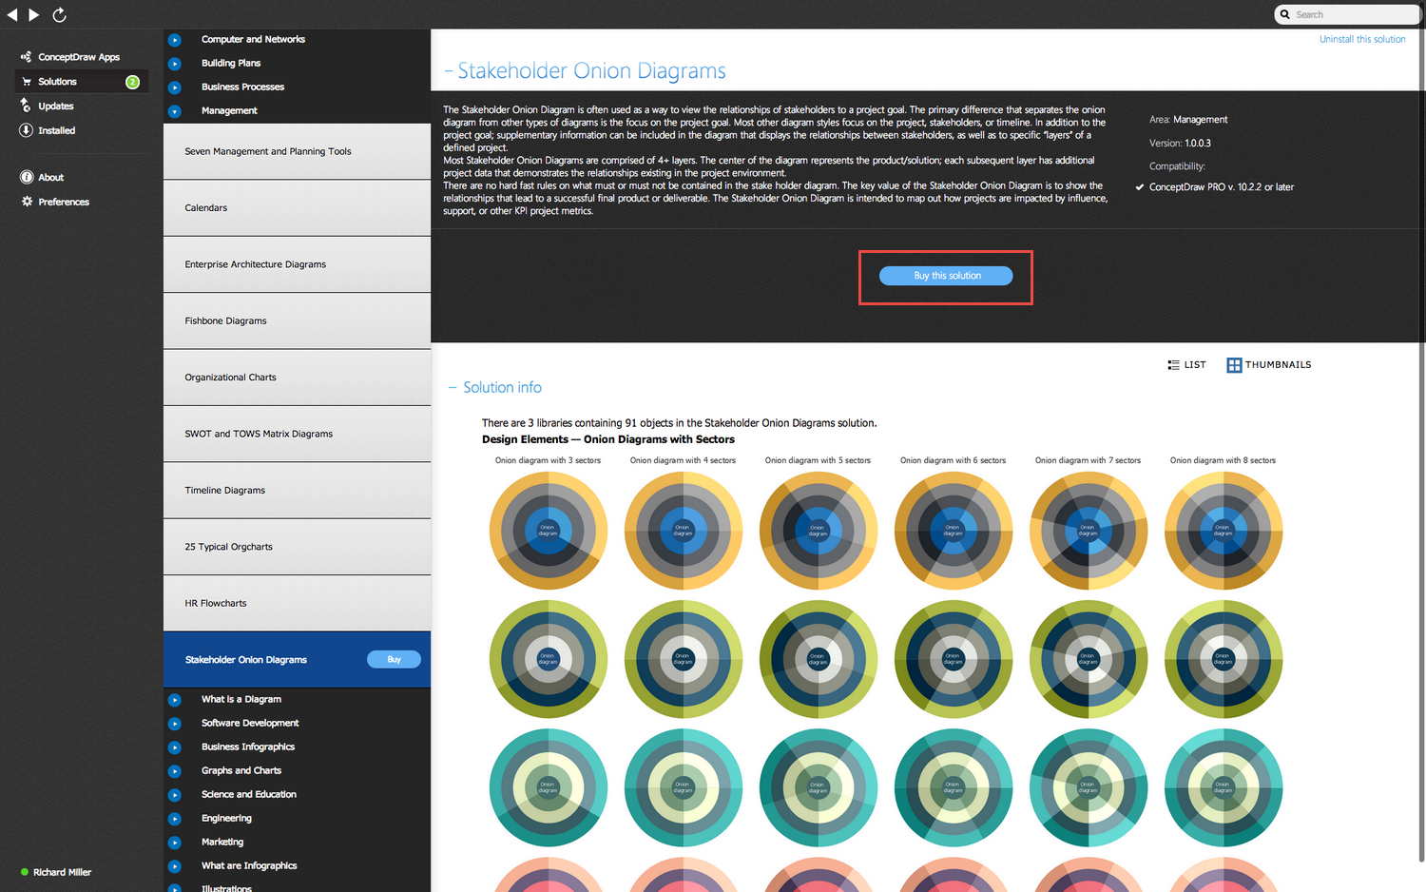Select the teal onion diagram with 3 sectors

549,787
